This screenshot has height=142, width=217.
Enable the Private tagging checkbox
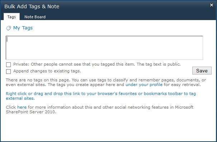tap(9, 65)
